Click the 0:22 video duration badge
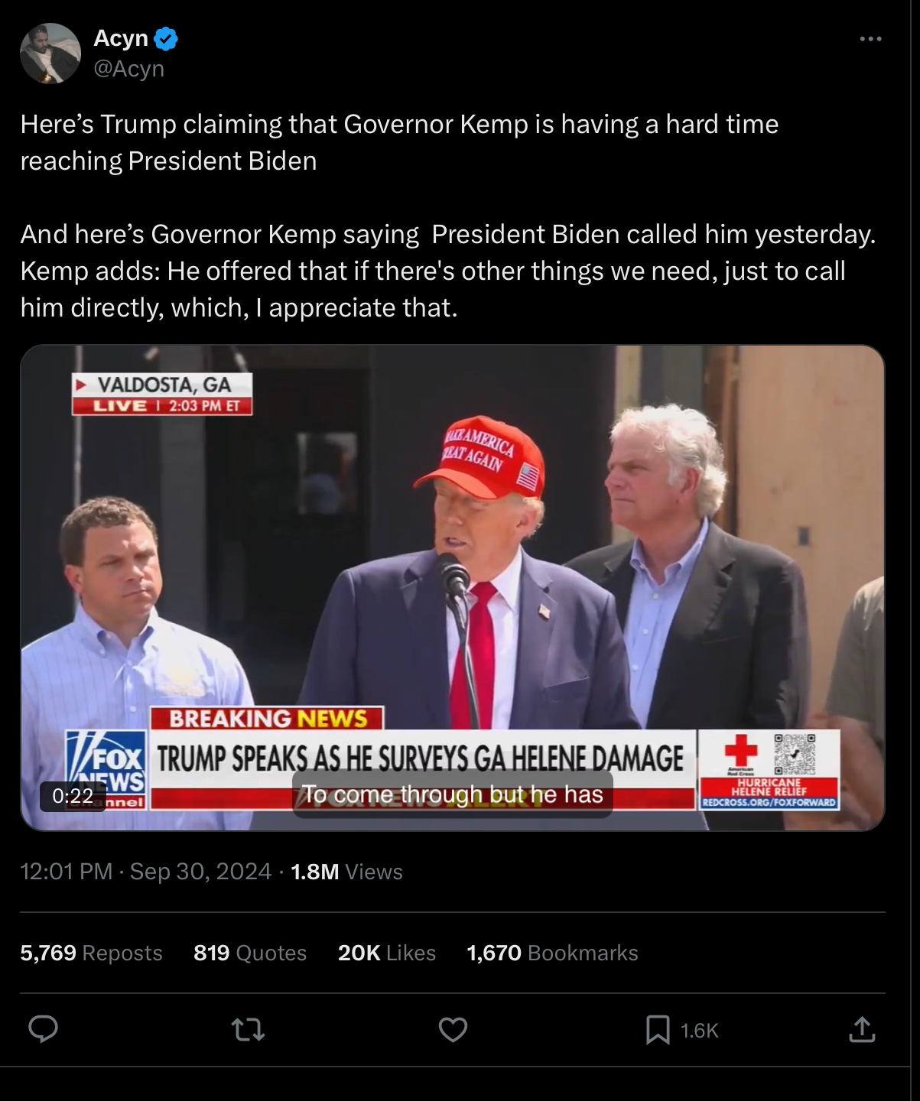 coord(73,796)
